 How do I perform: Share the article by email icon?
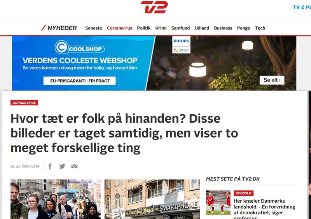(x=74, y=166)
